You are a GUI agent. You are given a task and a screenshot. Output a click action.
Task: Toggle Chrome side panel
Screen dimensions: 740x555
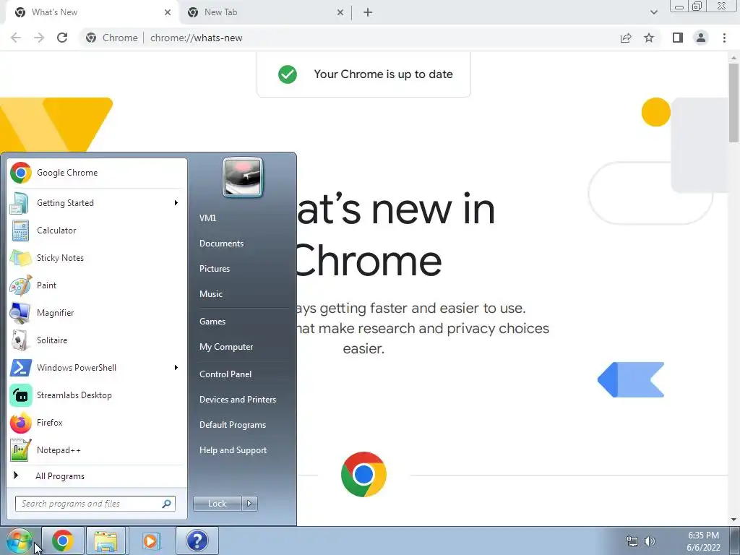click(678, 38)
